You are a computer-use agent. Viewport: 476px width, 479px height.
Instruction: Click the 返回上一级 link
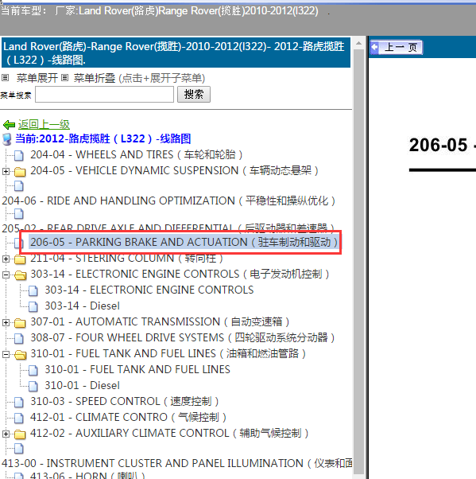click(44, 124)
